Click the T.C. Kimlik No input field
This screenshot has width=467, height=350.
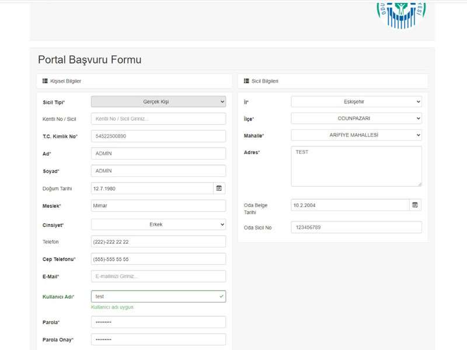pos(158,136)
